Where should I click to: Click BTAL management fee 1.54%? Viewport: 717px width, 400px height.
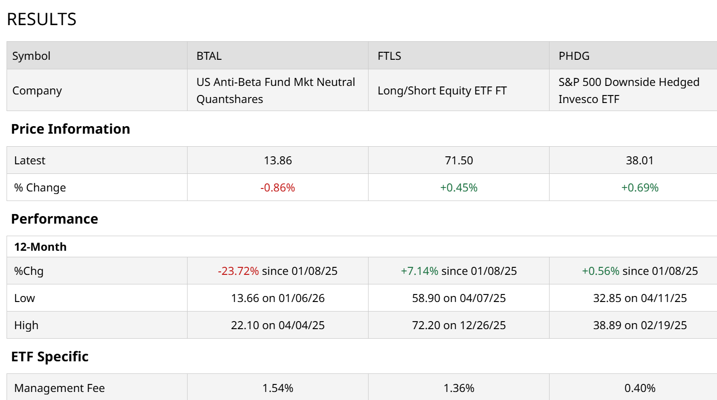click(x=278, y=388)
